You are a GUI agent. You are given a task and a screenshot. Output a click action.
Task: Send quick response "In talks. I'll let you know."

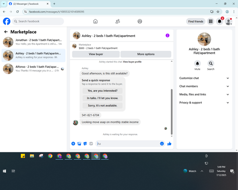click(x=102, y=98)
